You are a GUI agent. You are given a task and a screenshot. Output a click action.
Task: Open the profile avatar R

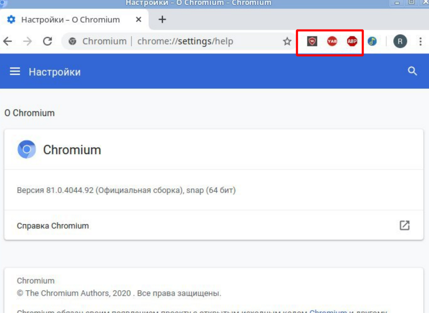click(x=400, y=41)
